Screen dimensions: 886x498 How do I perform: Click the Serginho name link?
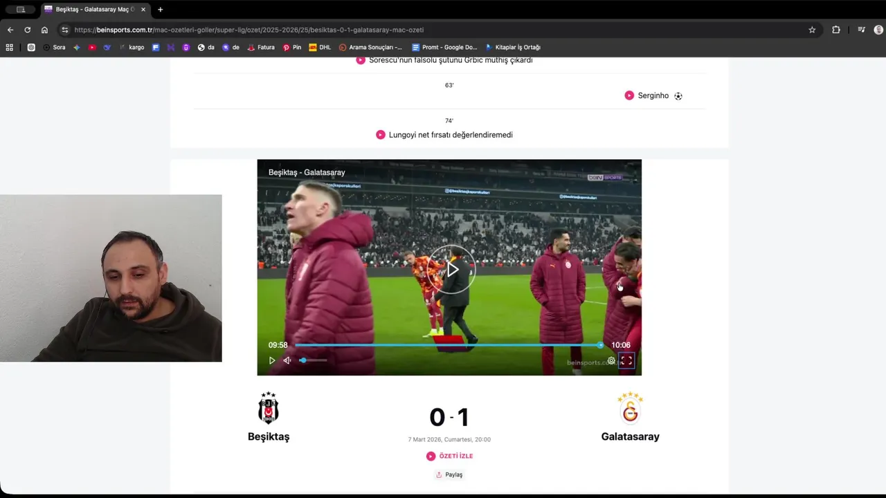click(x=653, y=95)
